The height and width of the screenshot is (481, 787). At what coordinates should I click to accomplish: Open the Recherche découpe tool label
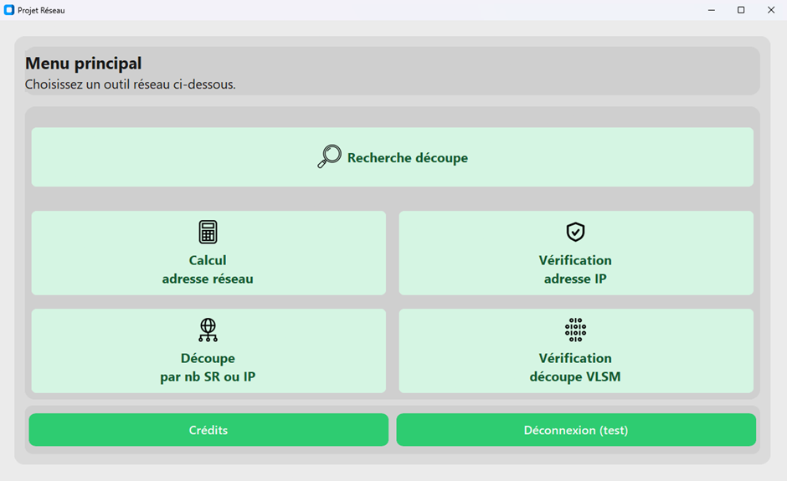click(x=407, y=158)
